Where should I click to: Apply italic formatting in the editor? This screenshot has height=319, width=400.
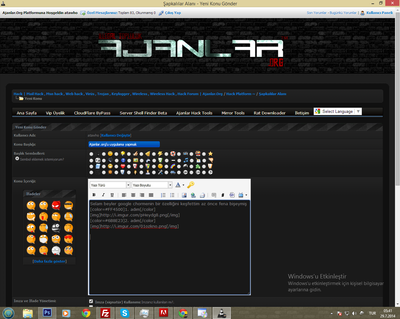[103, 195]
